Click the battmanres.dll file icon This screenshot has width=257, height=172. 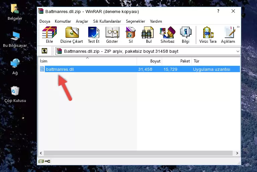(x=42, y=69)
